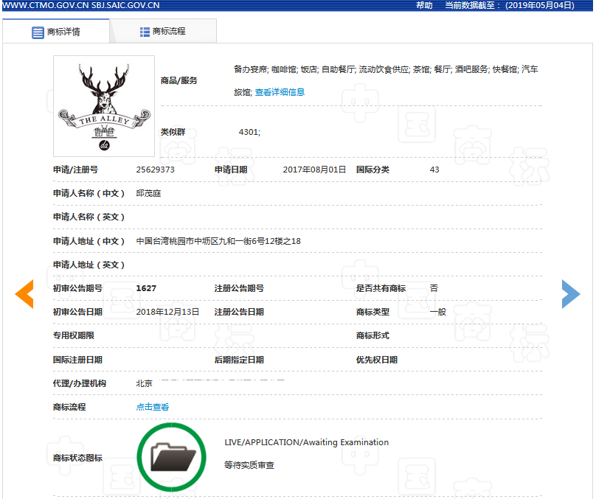
Task: Click the 国际注册日期 label
Action: coord(77,359)
